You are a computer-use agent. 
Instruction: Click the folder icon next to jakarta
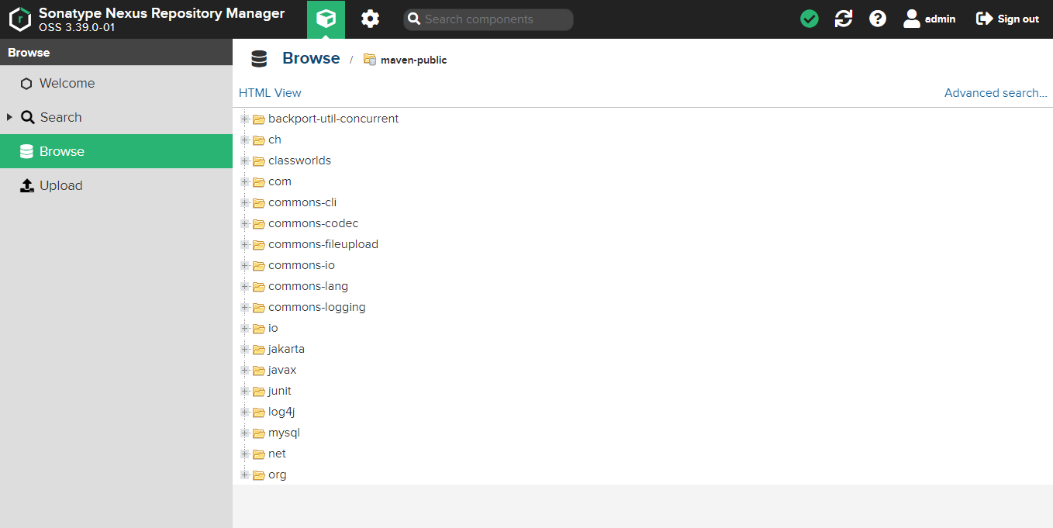pyautogui.click(x=259, y=349)
